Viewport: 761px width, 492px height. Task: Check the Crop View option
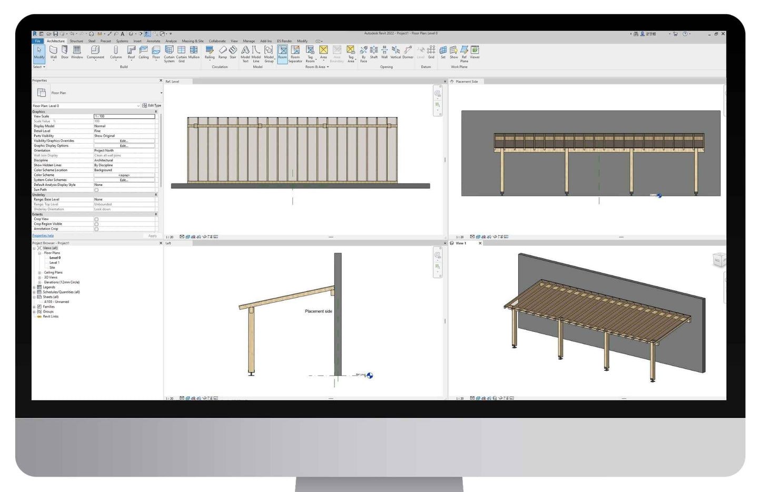pyautogui.click(x=96, y=219)
